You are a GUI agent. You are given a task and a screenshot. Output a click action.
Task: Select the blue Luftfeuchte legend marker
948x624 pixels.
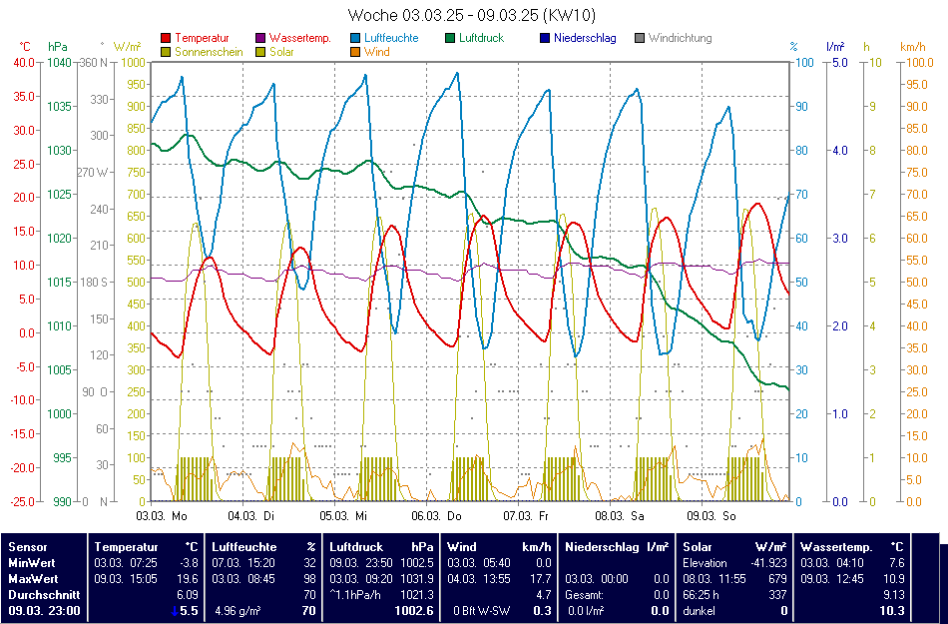click(356, 38)
